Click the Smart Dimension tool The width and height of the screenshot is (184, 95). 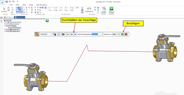coord(89,10)
